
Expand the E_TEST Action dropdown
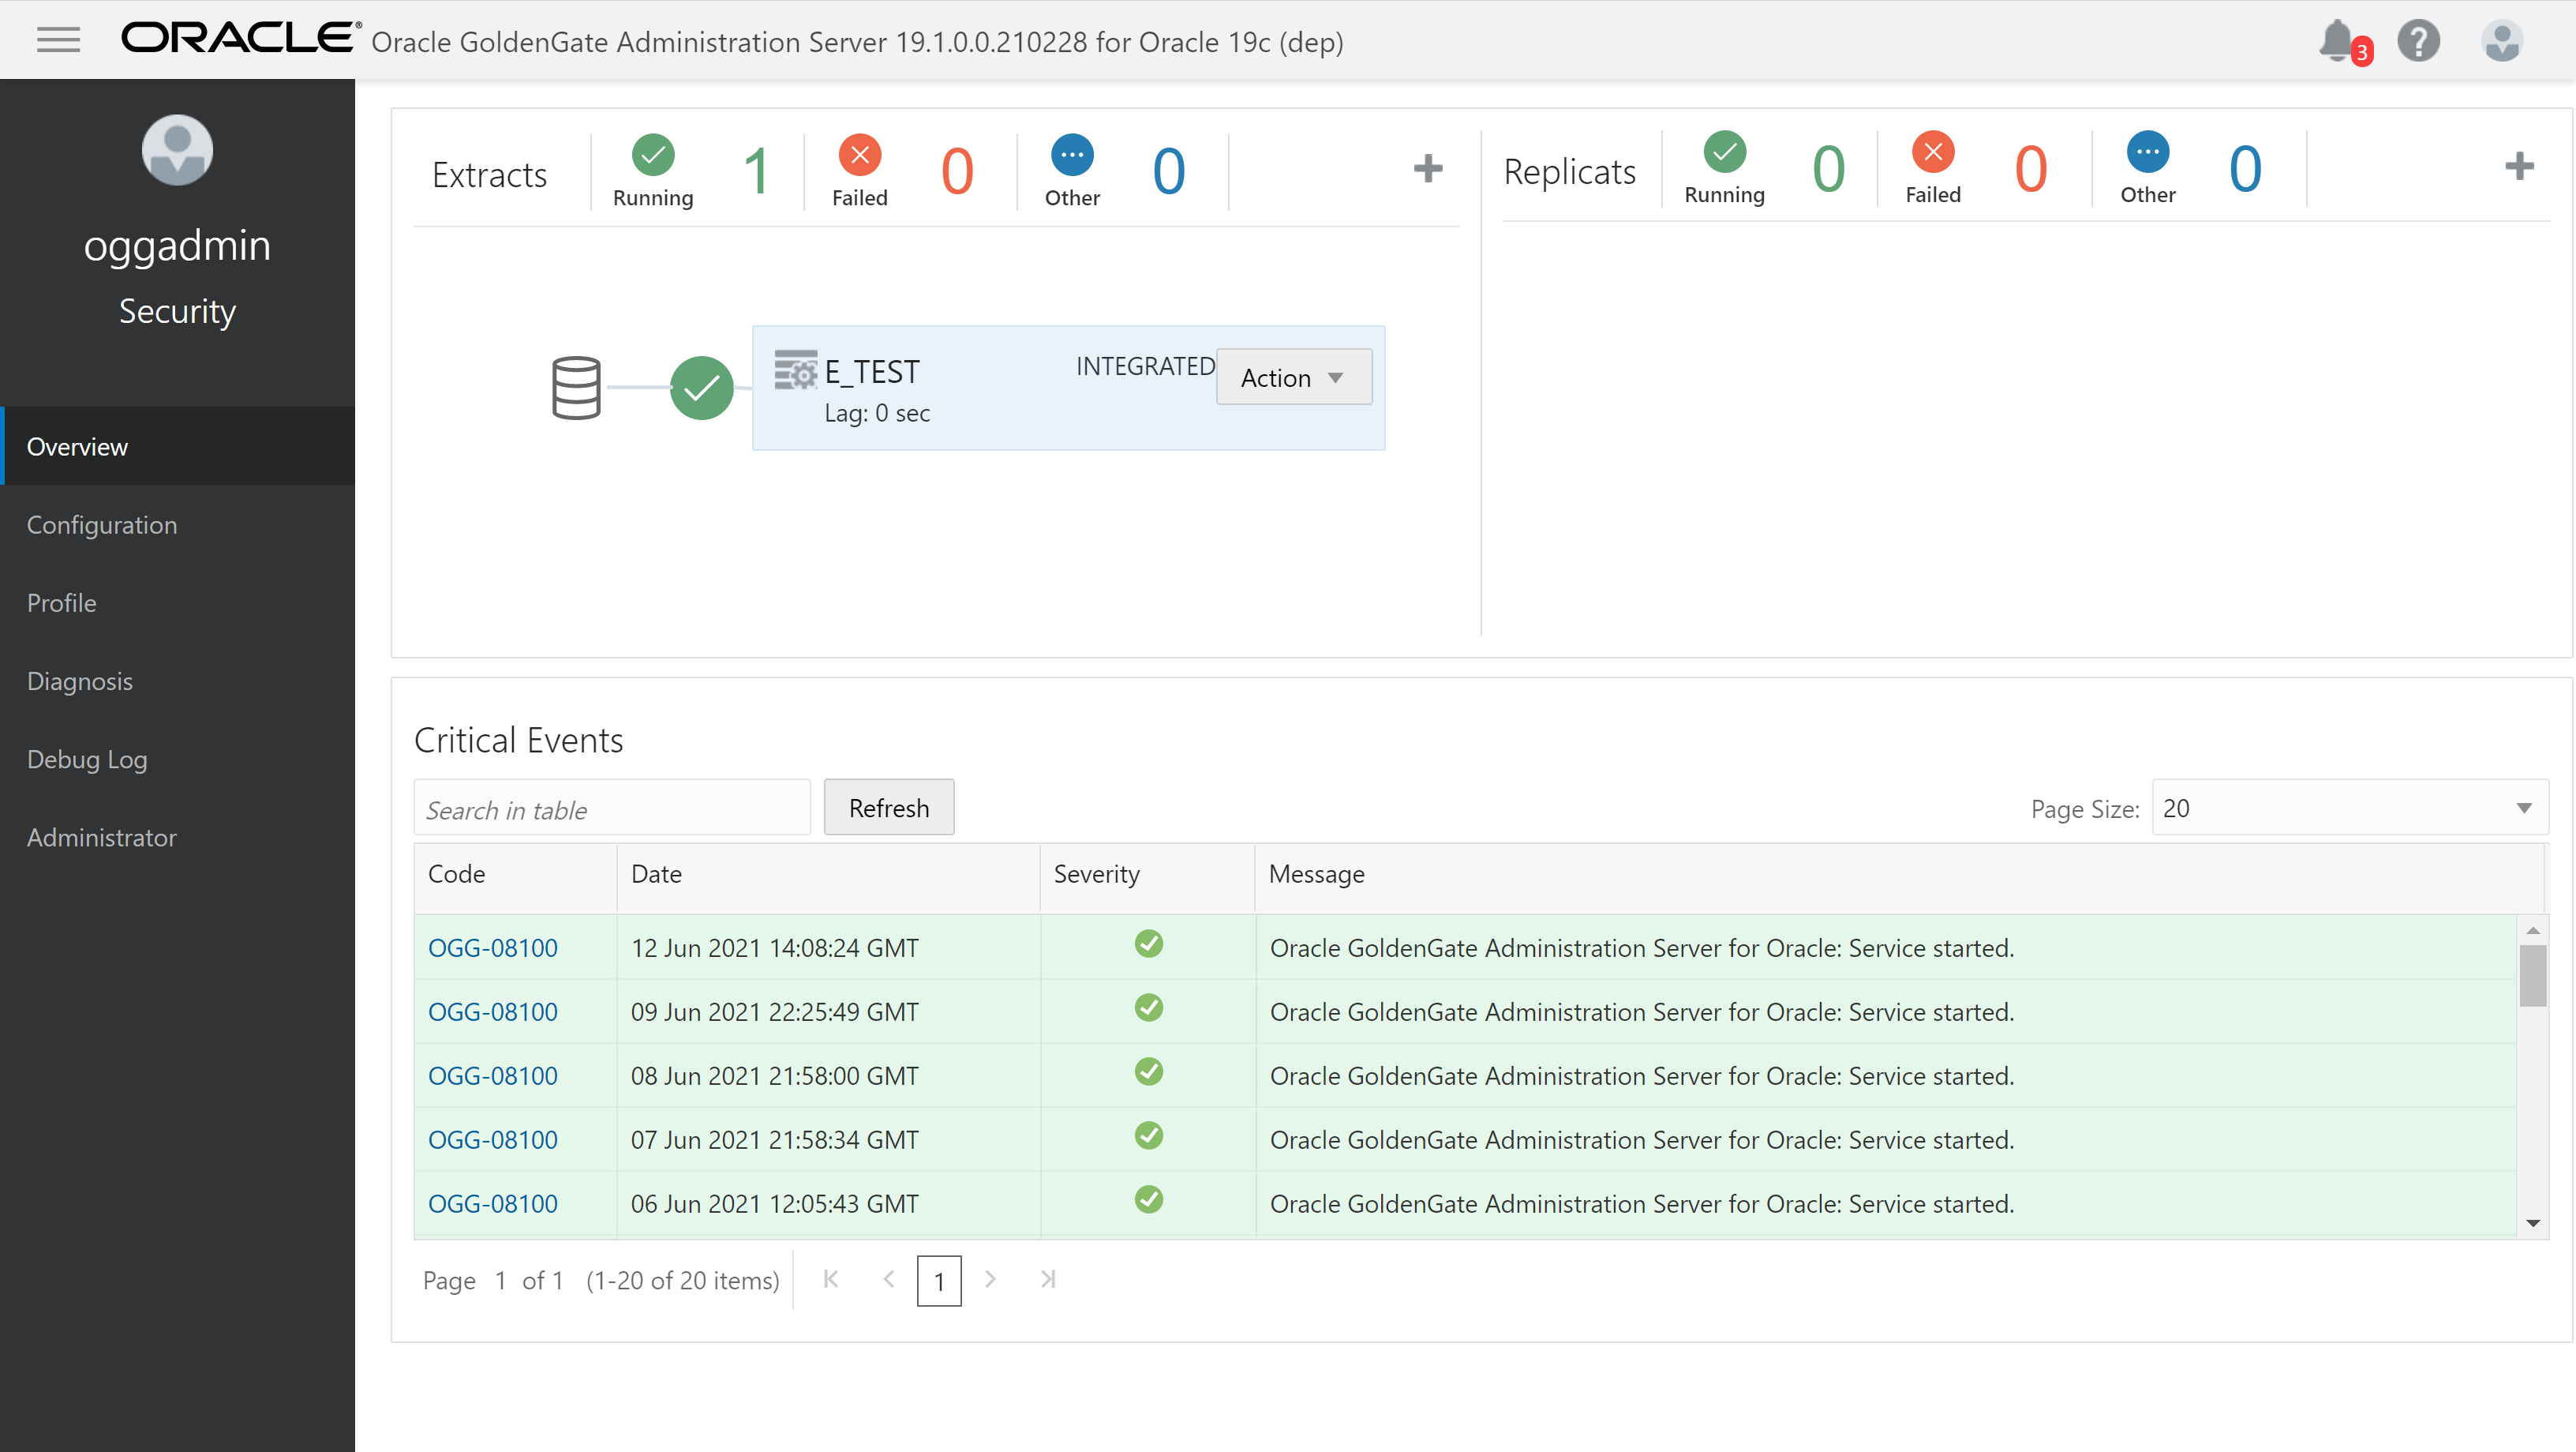[x=1293, y=377]
